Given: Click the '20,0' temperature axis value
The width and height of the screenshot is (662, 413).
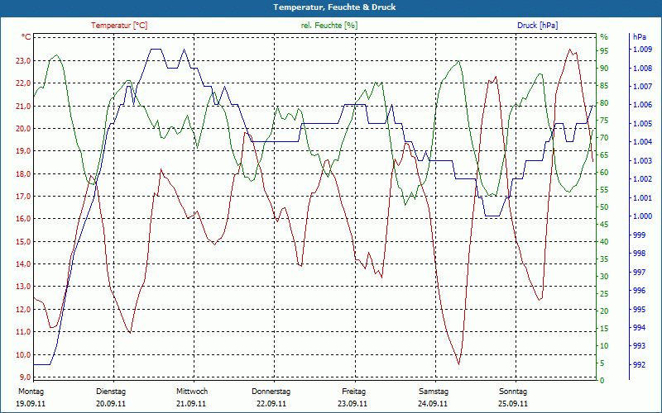Looking at the screenshot, I should pyautogui.click(x=23, y=129).
